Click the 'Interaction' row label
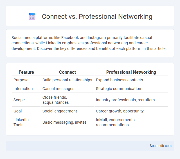This screenshot has width=180, height=159. coord(23,89)
